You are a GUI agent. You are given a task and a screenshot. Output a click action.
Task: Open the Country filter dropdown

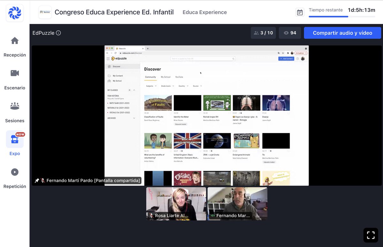click(x=184, y=86)
